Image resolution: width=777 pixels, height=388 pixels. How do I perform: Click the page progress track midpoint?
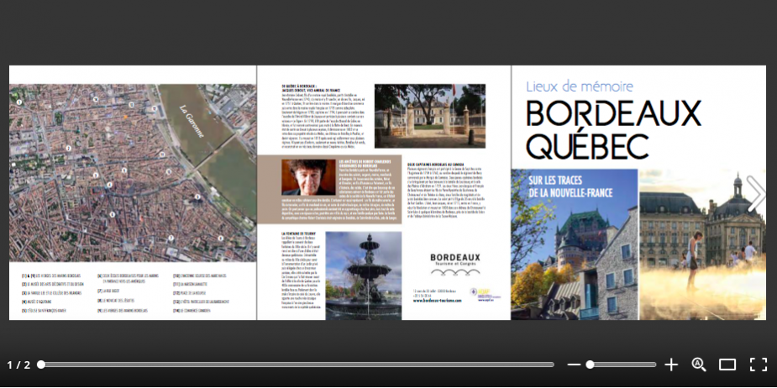tap(297, 364)
